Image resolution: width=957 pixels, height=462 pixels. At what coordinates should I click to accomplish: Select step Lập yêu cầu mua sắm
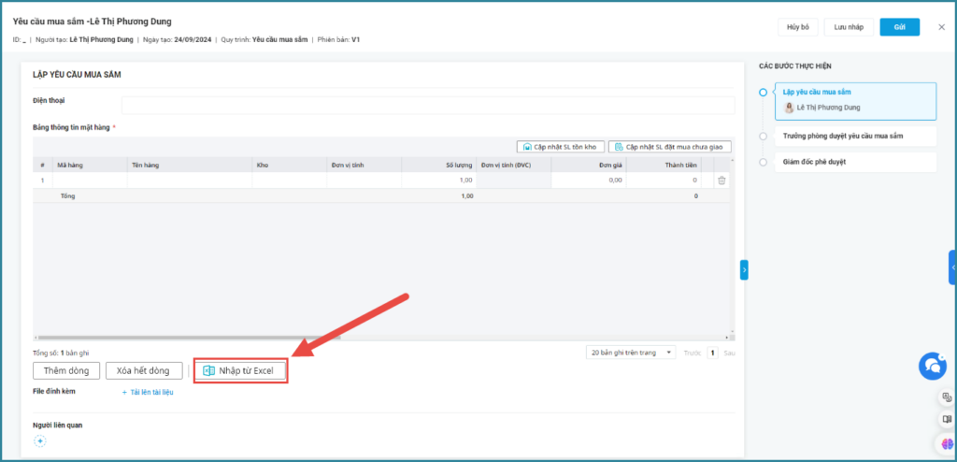coord(855,101)
